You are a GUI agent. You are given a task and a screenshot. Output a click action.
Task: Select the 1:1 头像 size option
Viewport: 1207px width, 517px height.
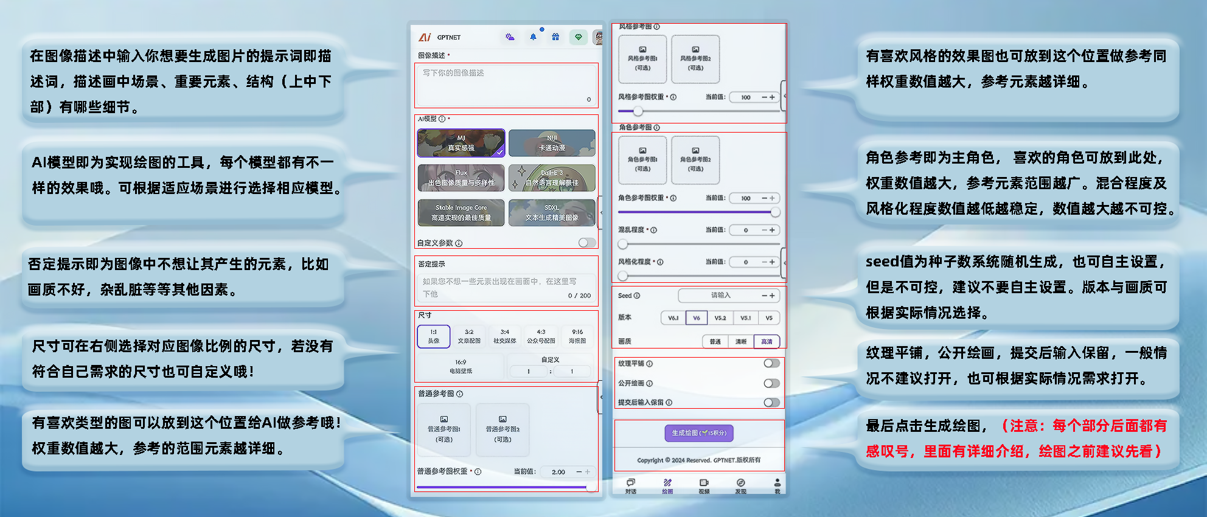[x=434, y=336]
